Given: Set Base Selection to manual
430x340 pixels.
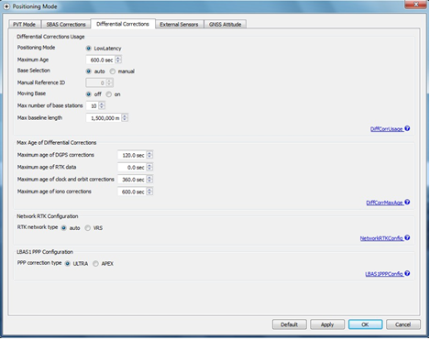Looking at the screenshot, I should click(x=113, y=71).
